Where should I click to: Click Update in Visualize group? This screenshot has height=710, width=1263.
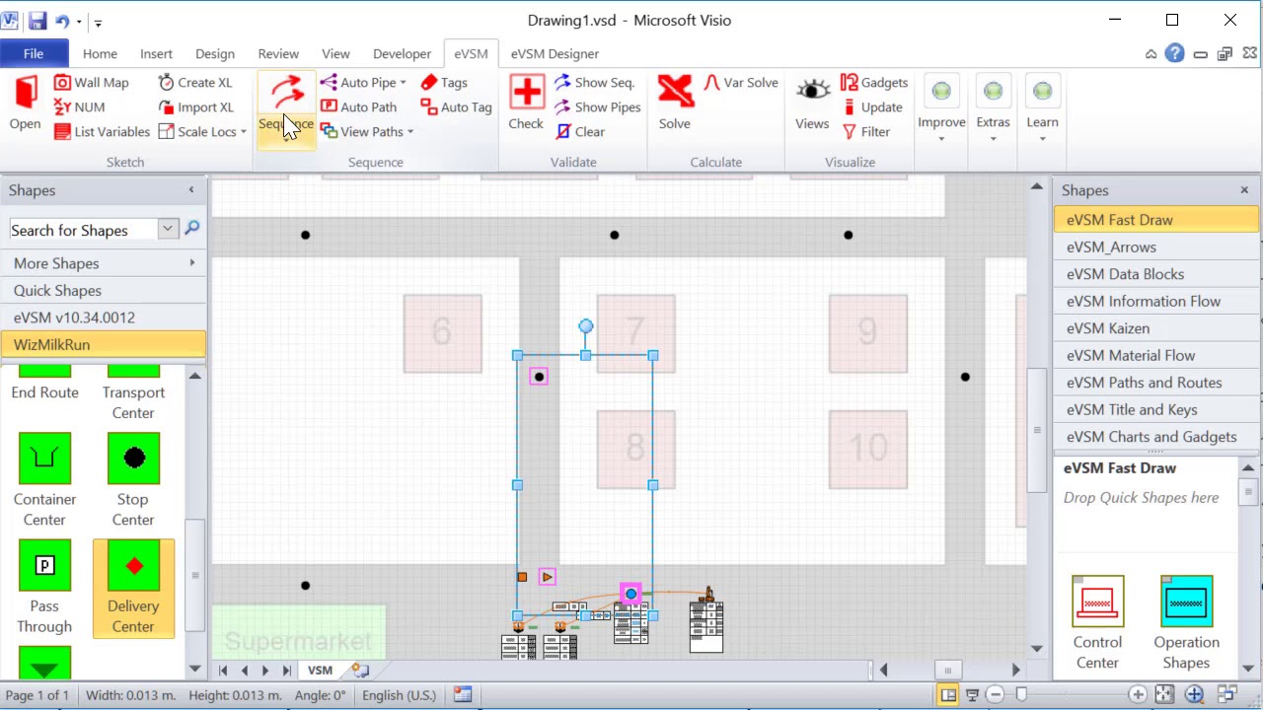pyautogui.click(x=872, y=107)
